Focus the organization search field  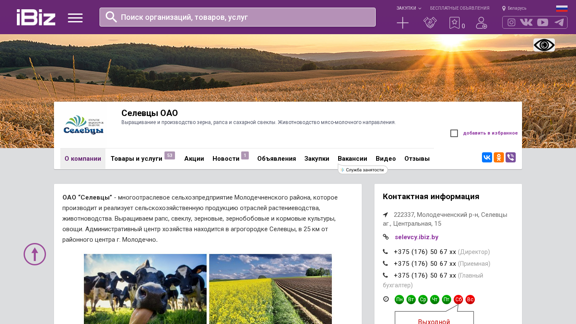(x=237, y=17)
